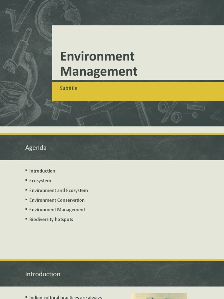This screenshot has width=224, height=299.
Task: Click the "Subtitle" placeholder text
Action: [x=69, y=88]
